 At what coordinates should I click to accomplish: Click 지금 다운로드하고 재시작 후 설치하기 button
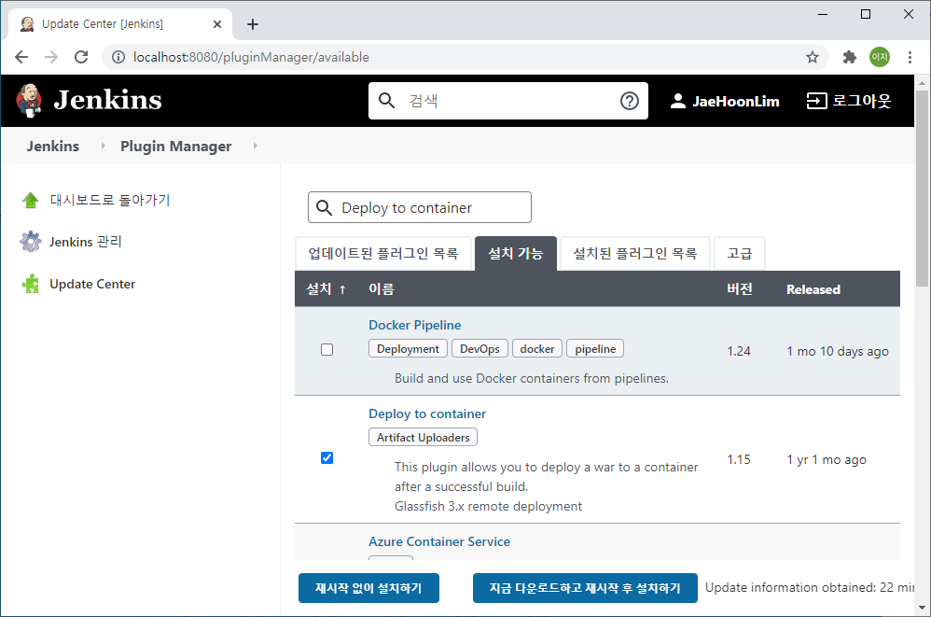pos(585,588)
